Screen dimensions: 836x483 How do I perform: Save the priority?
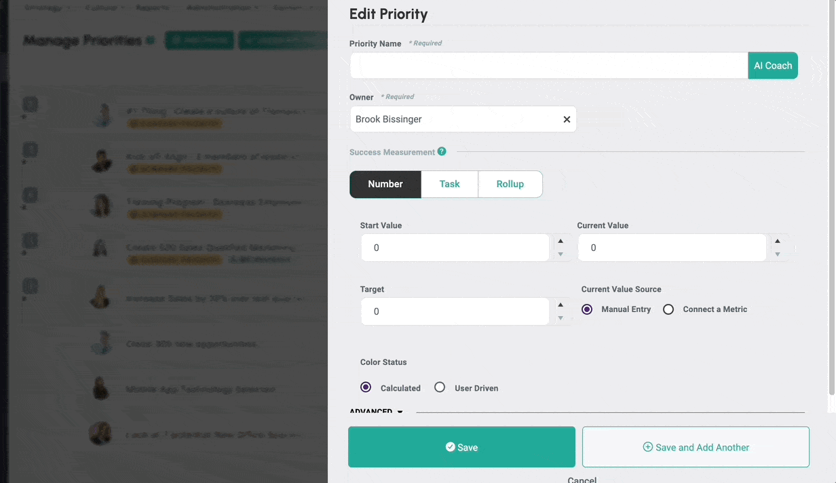click(x=461, y=447)
